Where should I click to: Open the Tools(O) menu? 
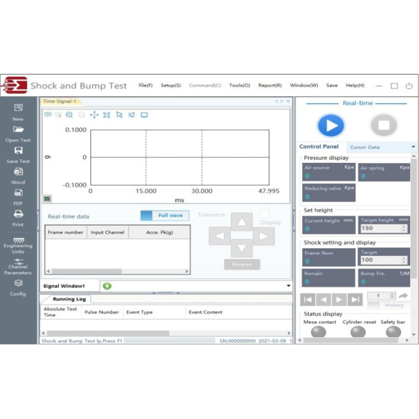(x=240, y=85)
